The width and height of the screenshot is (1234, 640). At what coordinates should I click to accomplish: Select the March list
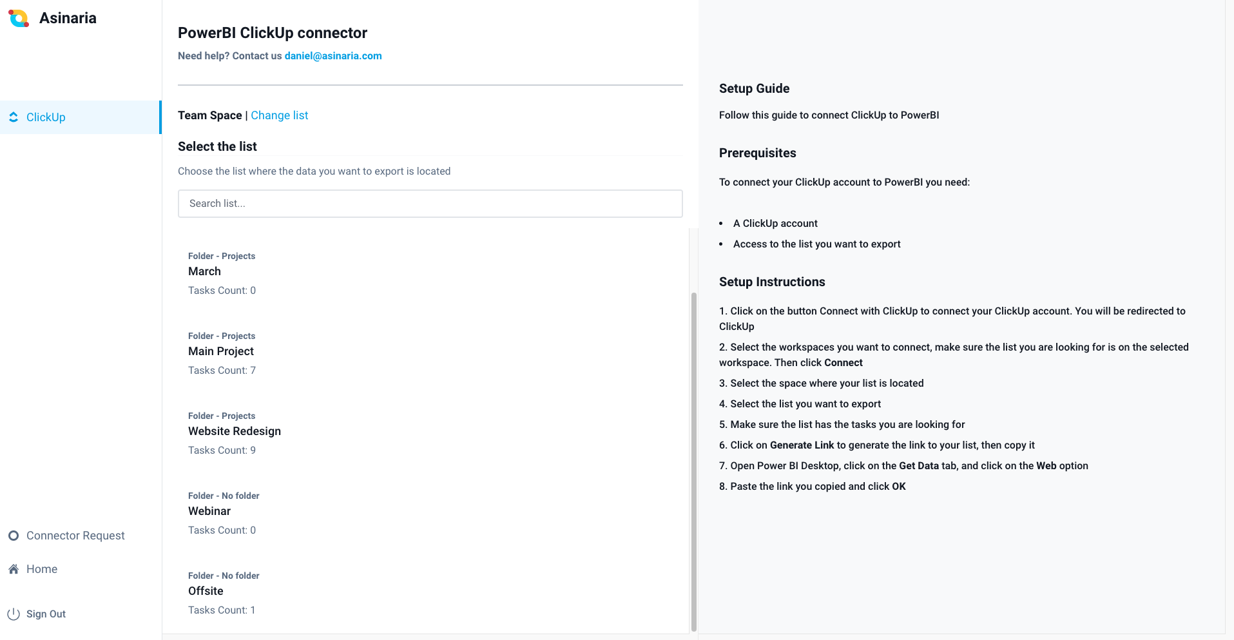coord(204,271)
